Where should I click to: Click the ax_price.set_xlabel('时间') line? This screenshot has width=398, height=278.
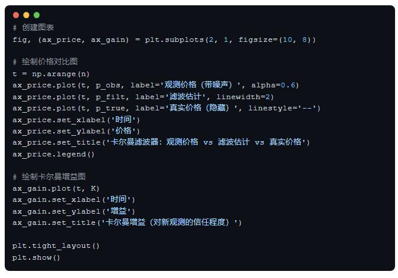coord(76,119)
